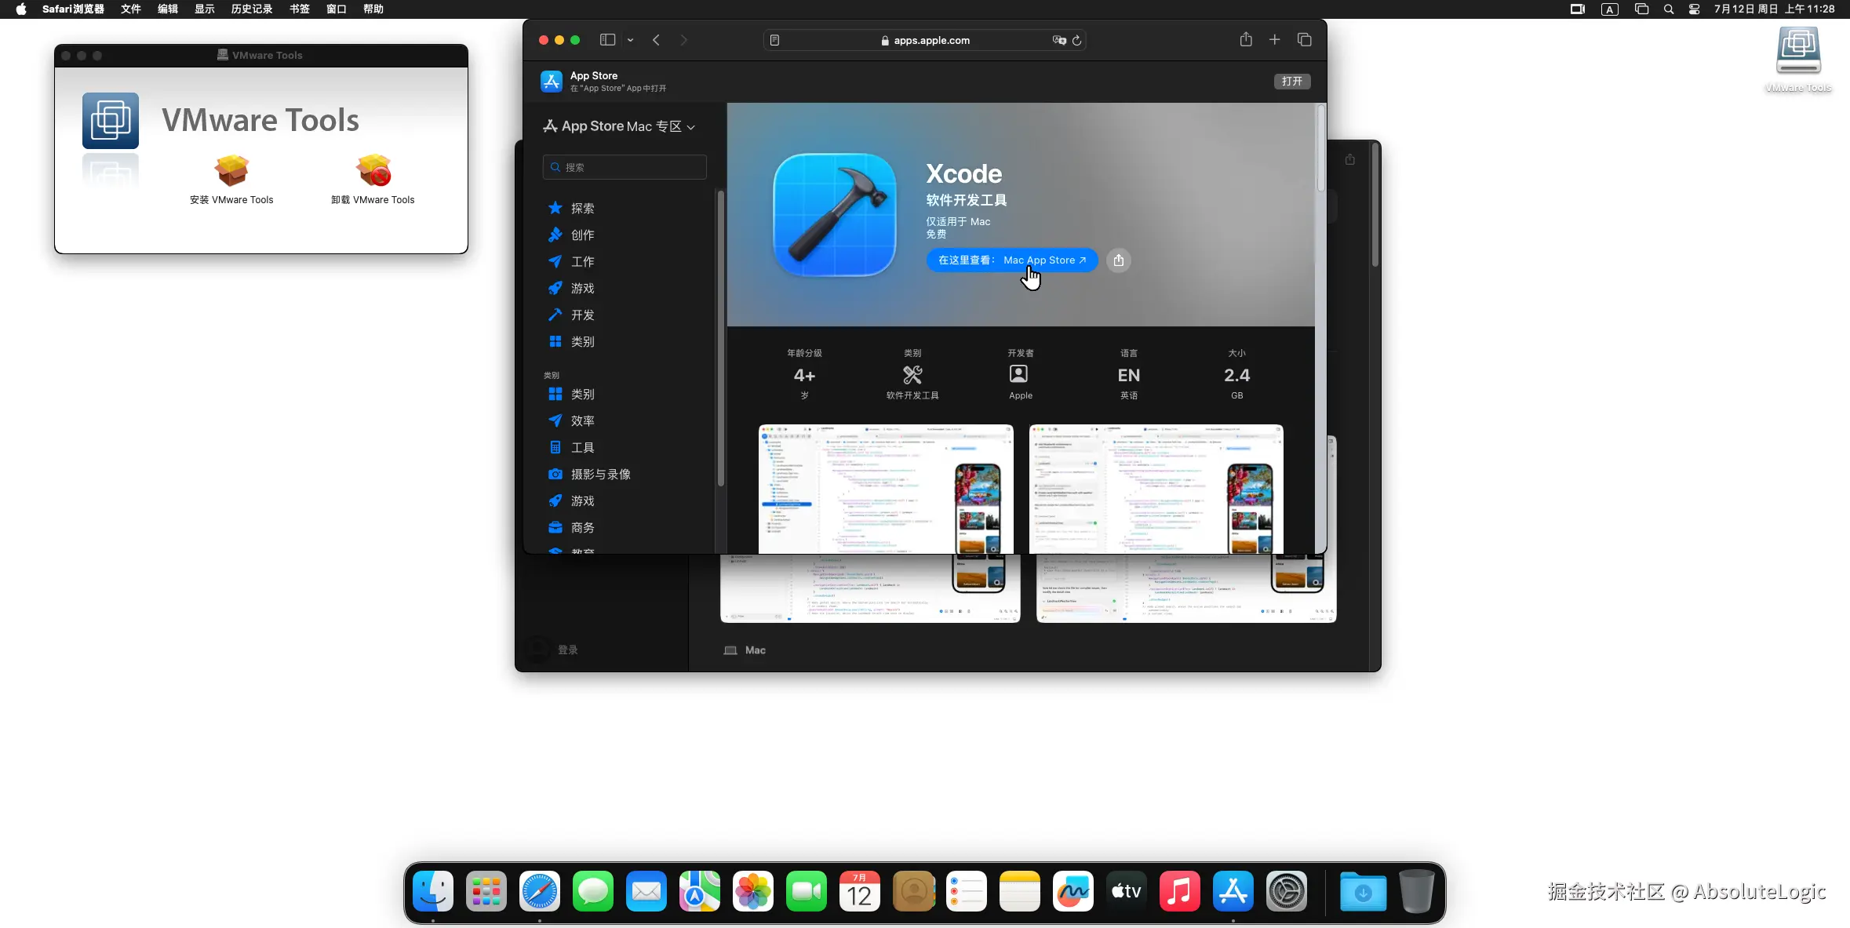
Task: Click the App Store banner app icon
Action: click(x=552, y=81)
